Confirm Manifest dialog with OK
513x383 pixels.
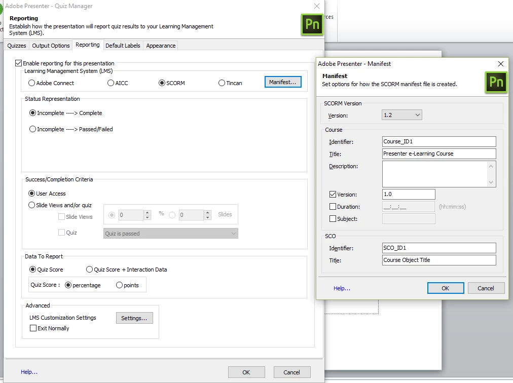[x=445, y=288]
